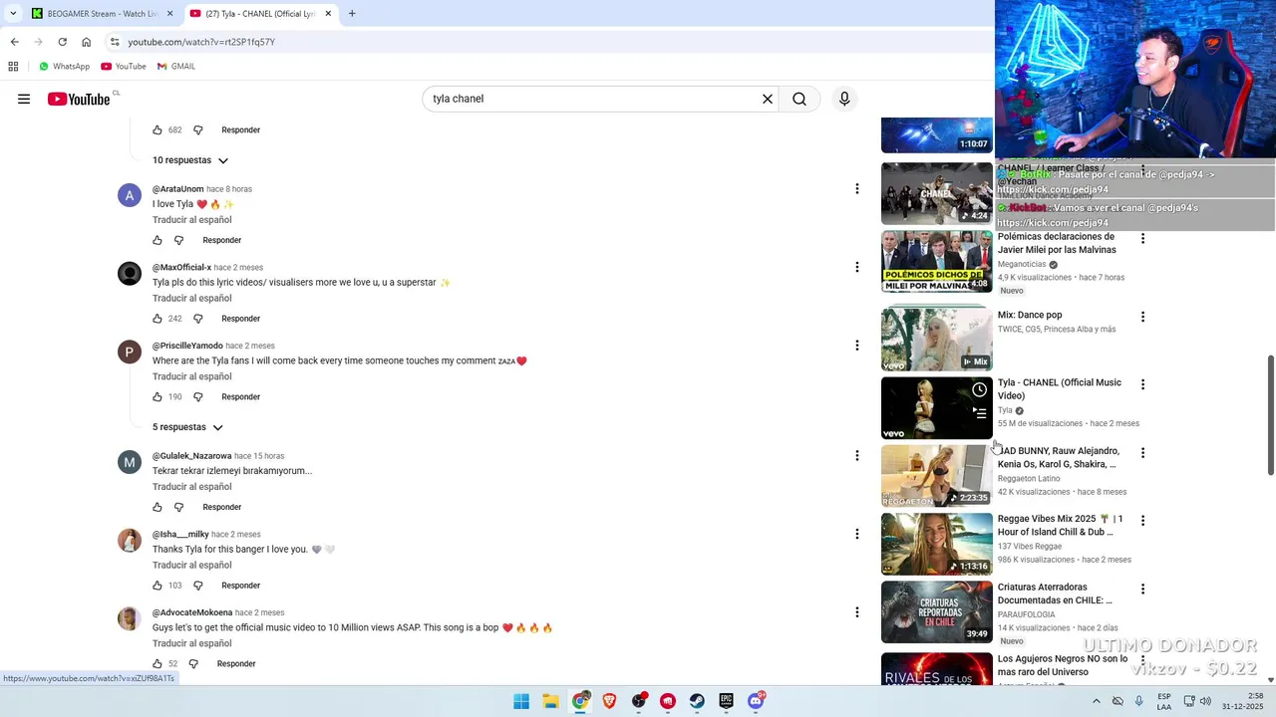Open the Chrome apps grid
Viewport: 1276px width, 717px height.
[13, 67]
